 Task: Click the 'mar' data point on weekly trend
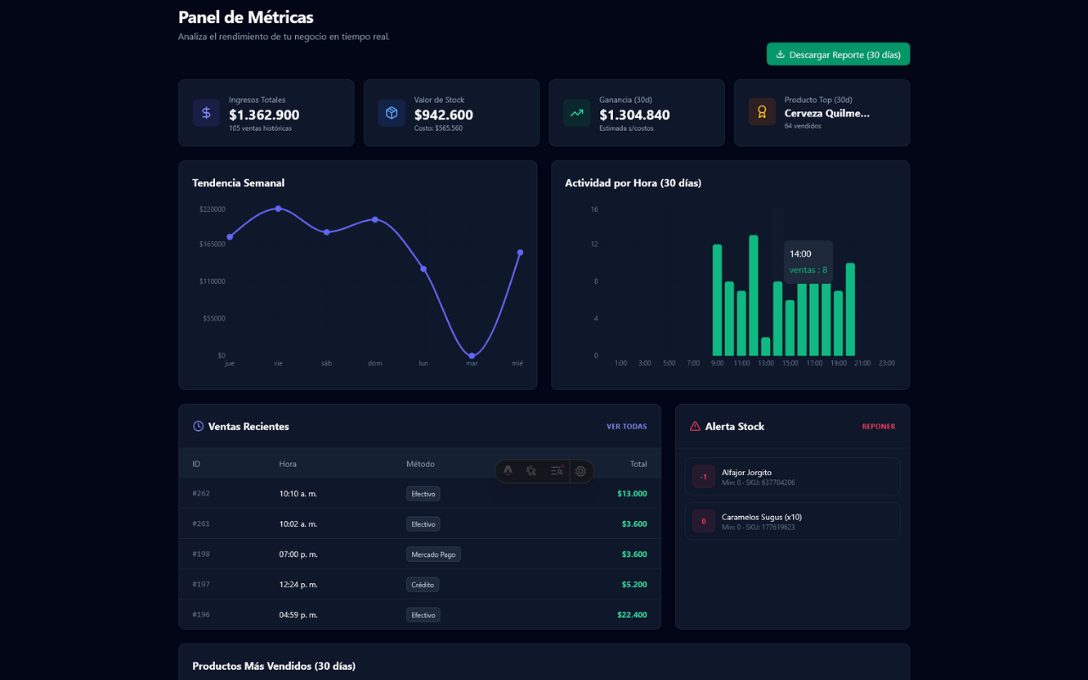pyautogui.click(x=472, y=355)
